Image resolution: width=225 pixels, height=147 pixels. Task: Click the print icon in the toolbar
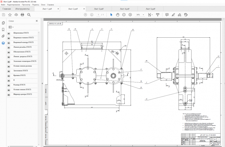[22, 15]
